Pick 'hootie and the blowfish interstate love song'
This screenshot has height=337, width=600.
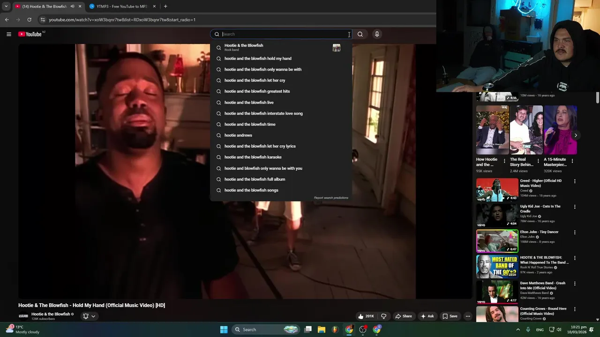(281, 113)
